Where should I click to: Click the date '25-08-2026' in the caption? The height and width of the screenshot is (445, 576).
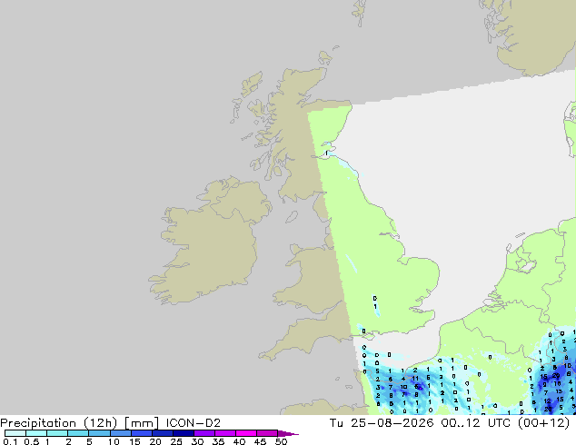pos(392,423)
